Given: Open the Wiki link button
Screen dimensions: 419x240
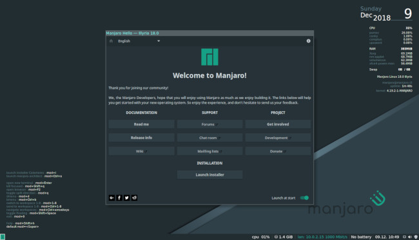Looking at the screenshot, I should [x=141, y=151].
